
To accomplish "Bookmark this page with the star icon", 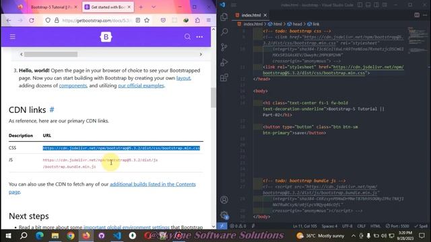I will point(147,20).
